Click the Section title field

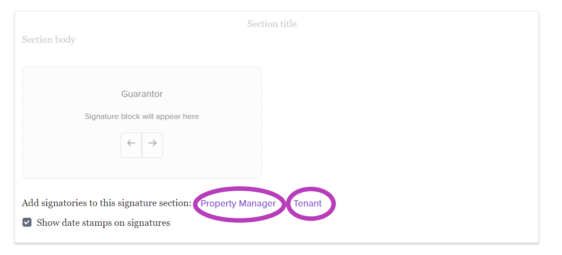click(x=272, y=24)
